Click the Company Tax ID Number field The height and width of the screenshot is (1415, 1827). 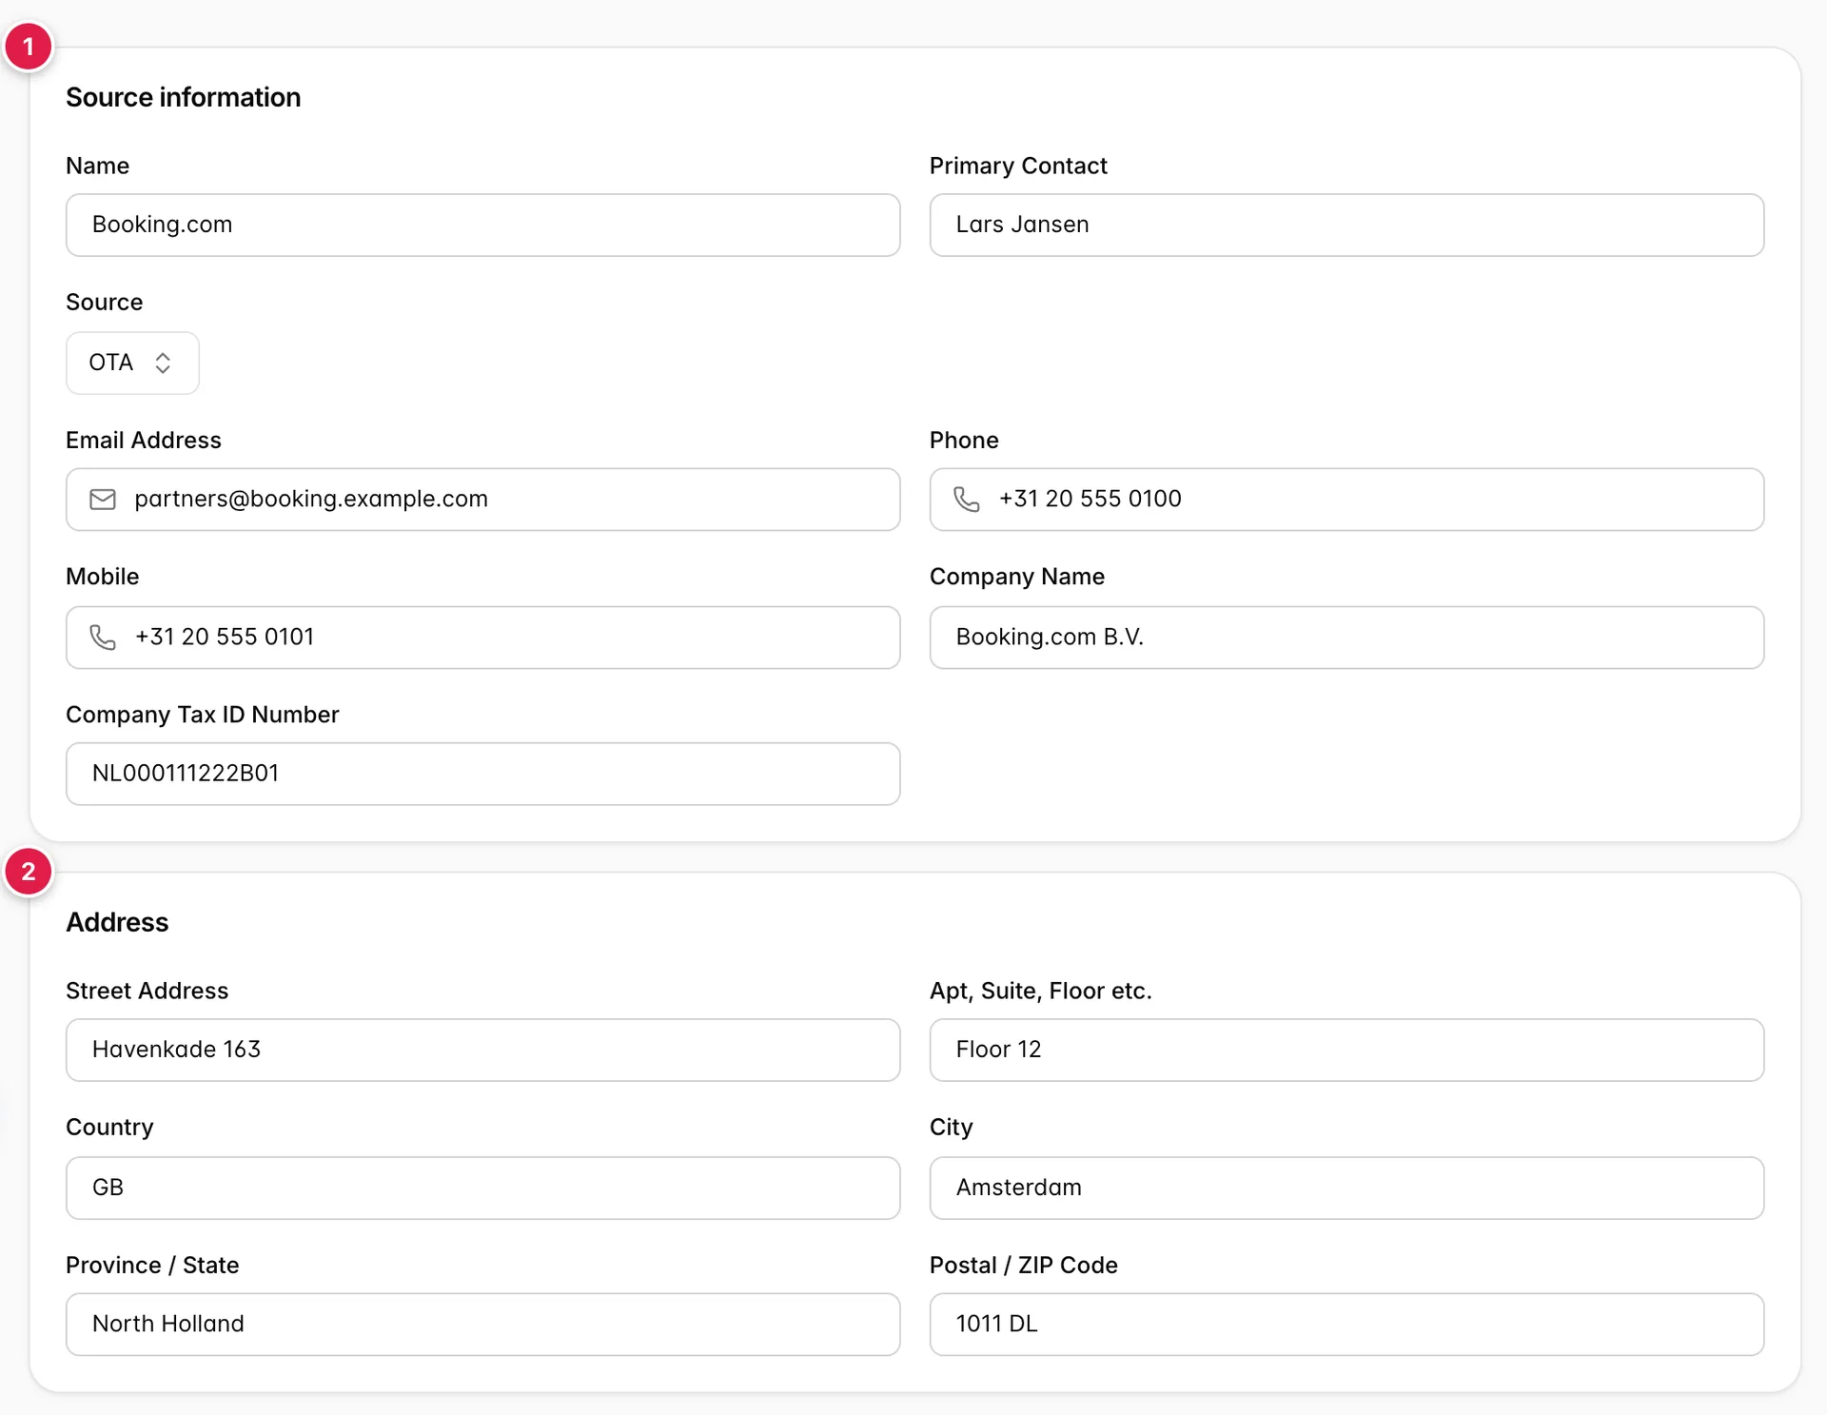click(482, 774)
